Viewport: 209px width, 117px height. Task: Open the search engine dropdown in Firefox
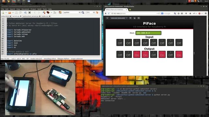point(163,14)
